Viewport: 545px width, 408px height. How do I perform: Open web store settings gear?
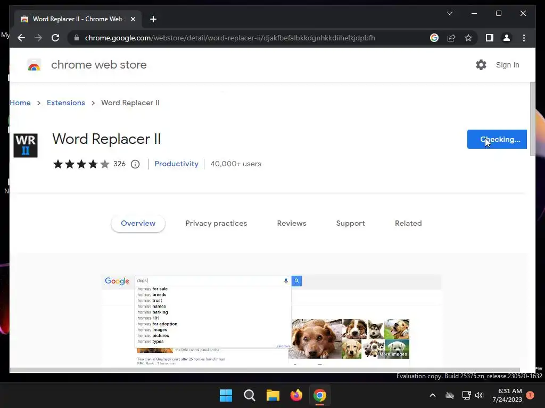point(481,65)
